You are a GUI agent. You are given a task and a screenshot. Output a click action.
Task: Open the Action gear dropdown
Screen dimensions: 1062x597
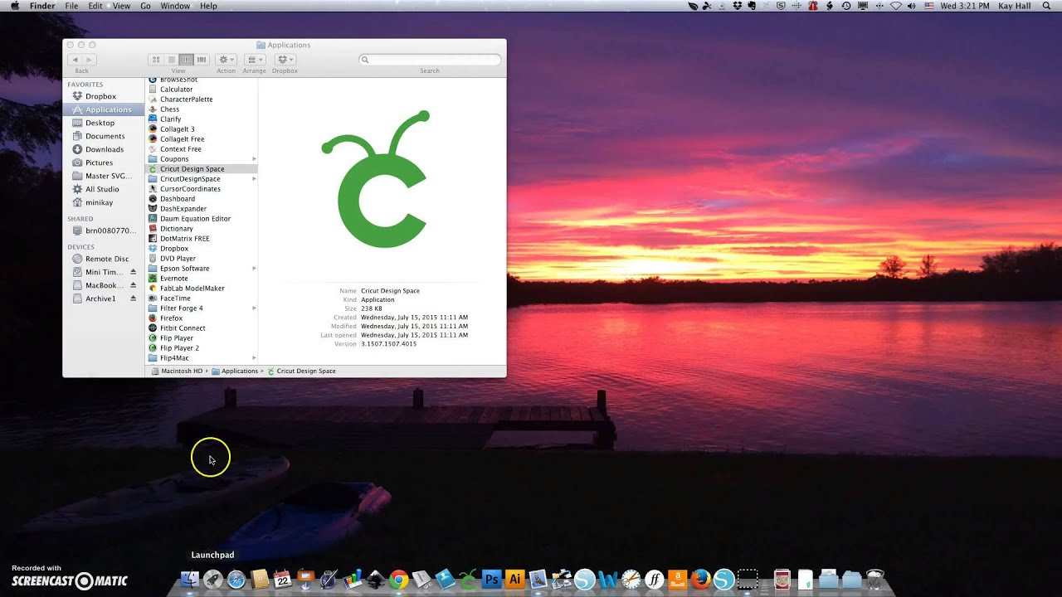[226, 60]
